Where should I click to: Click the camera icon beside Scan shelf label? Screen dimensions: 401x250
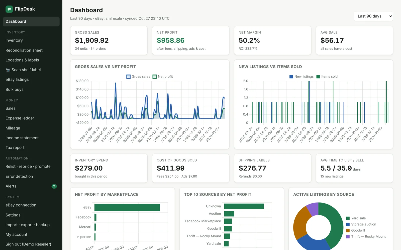[x=8, y=70]
